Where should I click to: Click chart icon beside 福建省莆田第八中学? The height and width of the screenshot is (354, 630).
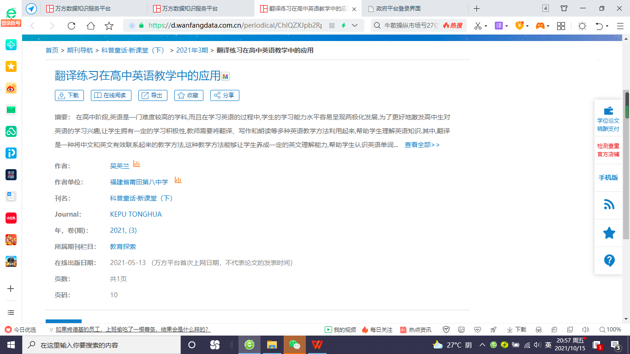(x=178, y=180)
